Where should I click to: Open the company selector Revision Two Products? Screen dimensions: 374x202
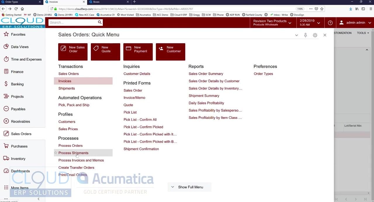tap(272, 23)
